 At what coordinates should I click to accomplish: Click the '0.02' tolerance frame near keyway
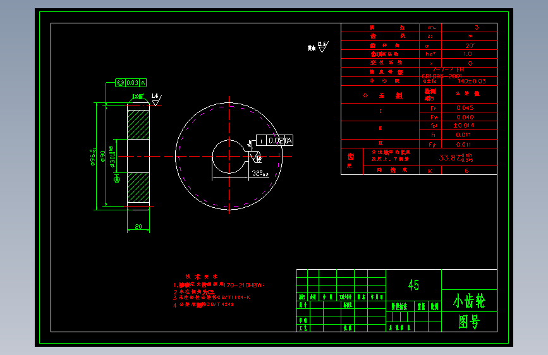[x=276, y=140]
